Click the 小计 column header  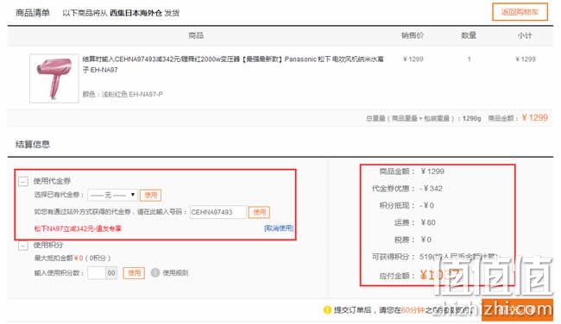click(x=525, y=35)
